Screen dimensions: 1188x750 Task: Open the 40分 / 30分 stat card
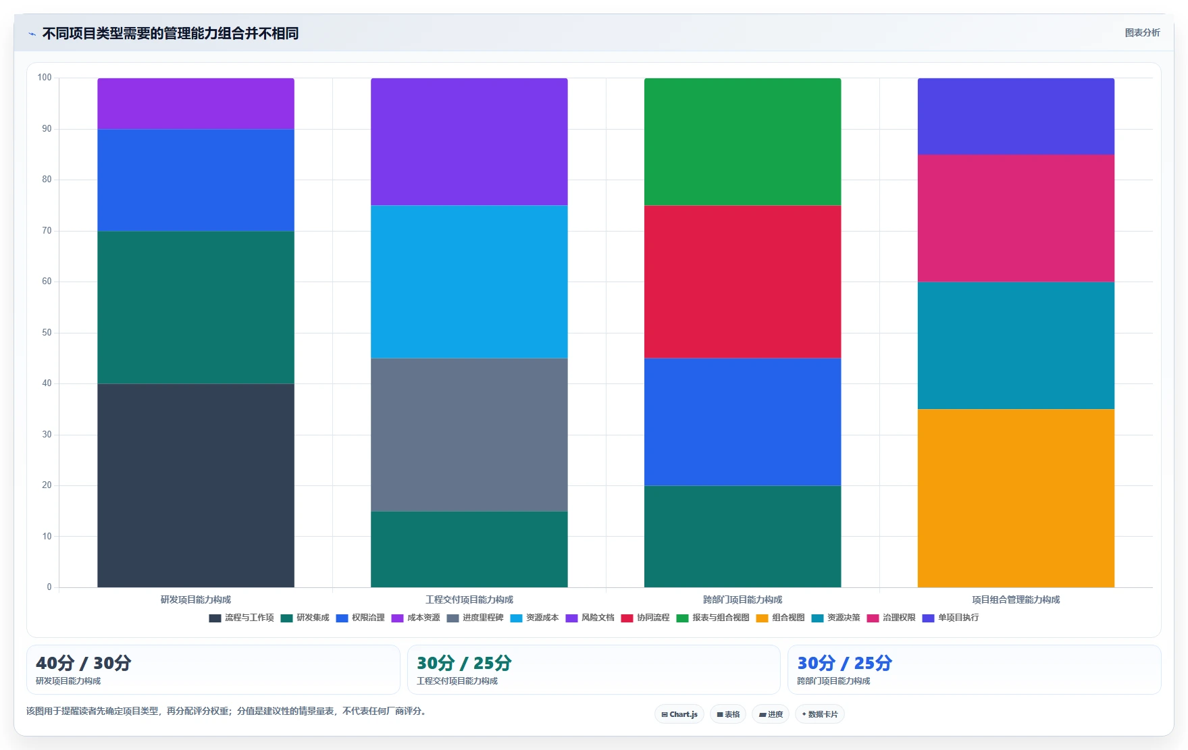click(x=213, y=670)
